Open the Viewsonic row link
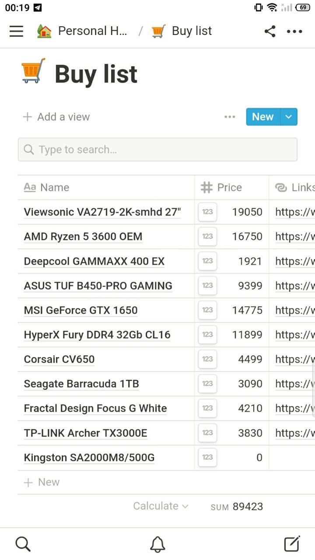The width and height of the screenshot is (315, 560). click(295, 212)
